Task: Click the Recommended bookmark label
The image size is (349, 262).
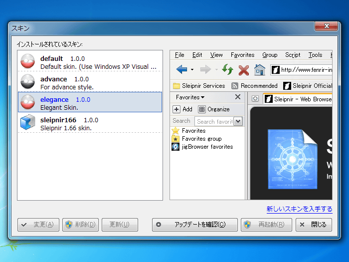Action: [x=259, y=86]
